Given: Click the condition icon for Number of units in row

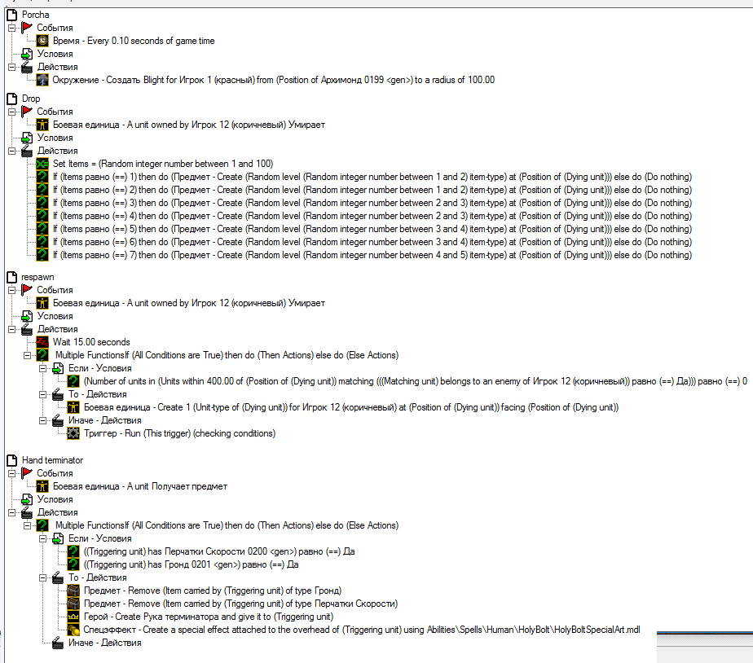Looking at the screenshot, I should pos(73,381).
